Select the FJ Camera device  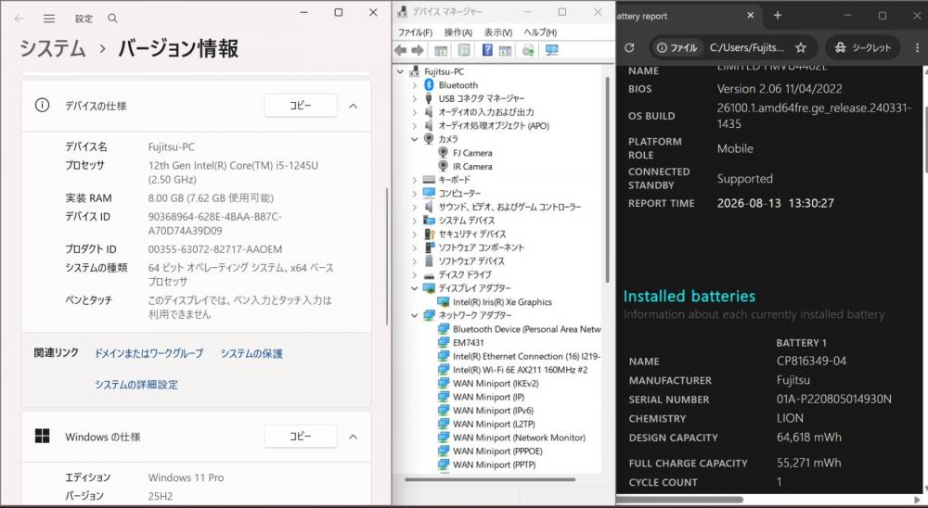[472, 153]
